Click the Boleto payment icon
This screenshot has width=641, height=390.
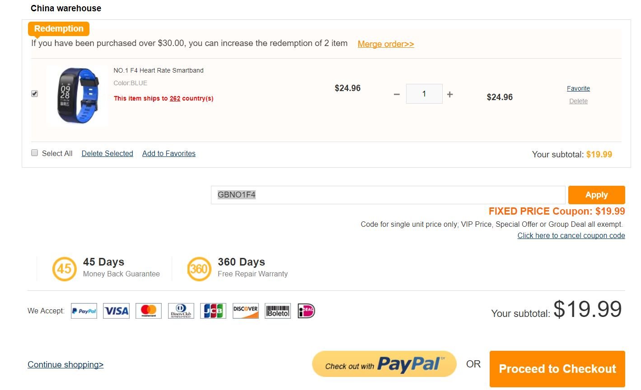click(278, 311)
